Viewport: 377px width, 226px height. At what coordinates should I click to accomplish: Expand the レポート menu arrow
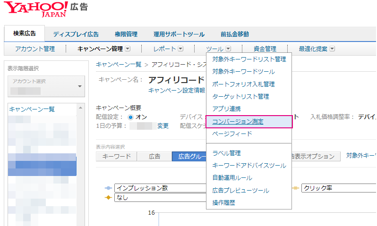pos(180,49)
